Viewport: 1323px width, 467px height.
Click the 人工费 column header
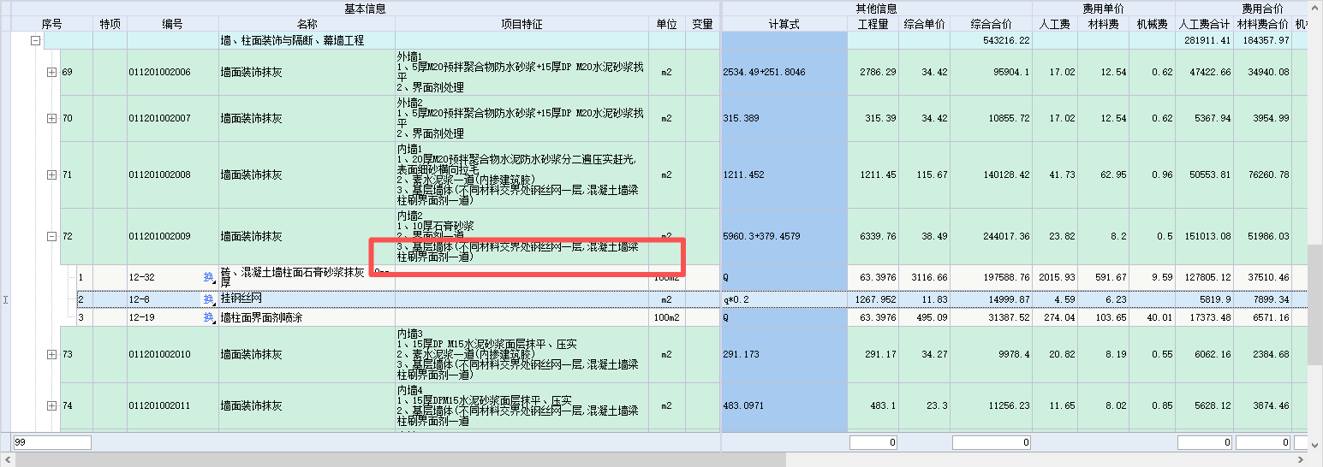[x=1055, y=24]
